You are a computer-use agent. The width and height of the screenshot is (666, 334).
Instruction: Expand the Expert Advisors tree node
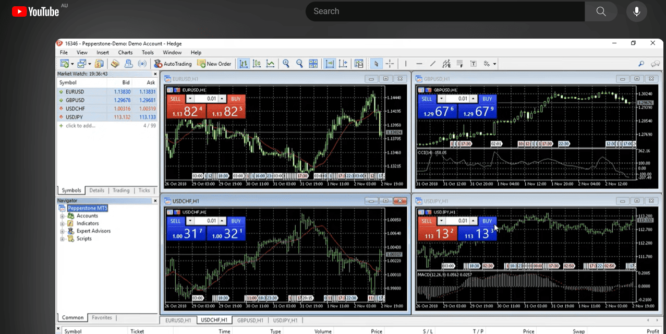[x=63, y=231]
